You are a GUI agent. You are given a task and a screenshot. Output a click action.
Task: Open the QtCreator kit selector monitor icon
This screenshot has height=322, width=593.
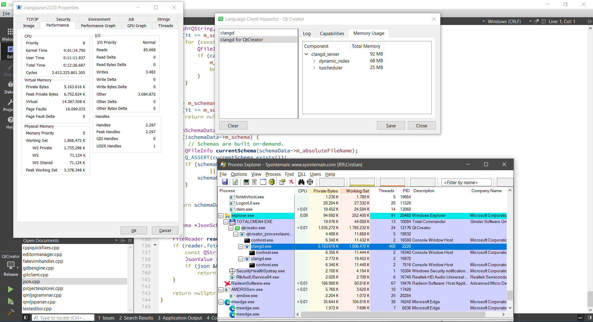point(11,265)
